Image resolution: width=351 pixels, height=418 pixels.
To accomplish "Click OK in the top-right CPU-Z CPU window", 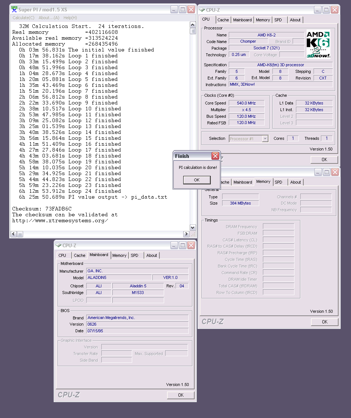I will [x=325, y=160].
